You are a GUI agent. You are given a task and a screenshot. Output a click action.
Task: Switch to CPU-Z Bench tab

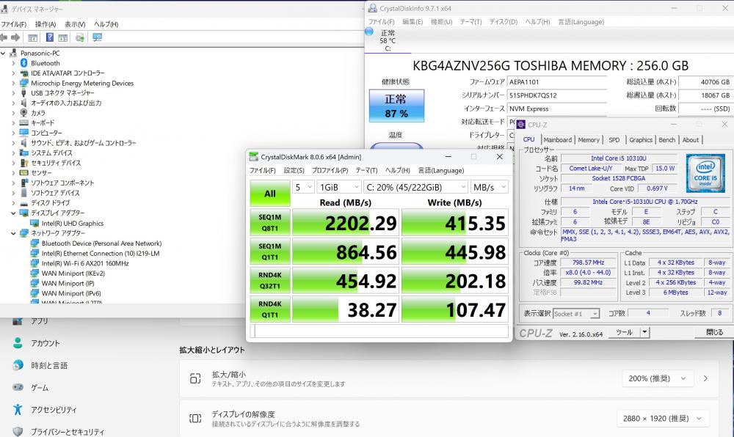click(666, 140)
